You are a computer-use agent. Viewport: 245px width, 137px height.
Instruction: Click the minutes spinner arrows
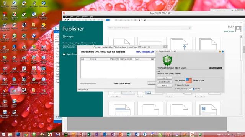point(194,89)
